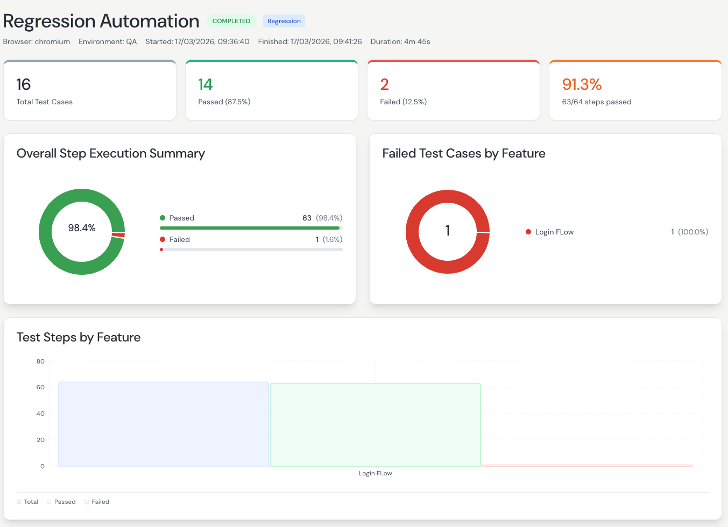Toggle the Total series in chart legend

[x=27, y=502]
